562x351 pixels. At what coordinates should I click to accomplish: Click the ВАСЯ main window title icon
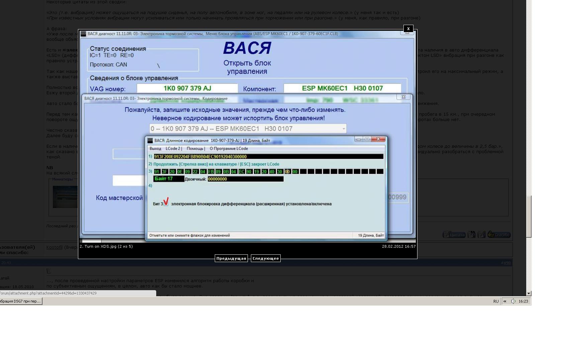(83, 34)
